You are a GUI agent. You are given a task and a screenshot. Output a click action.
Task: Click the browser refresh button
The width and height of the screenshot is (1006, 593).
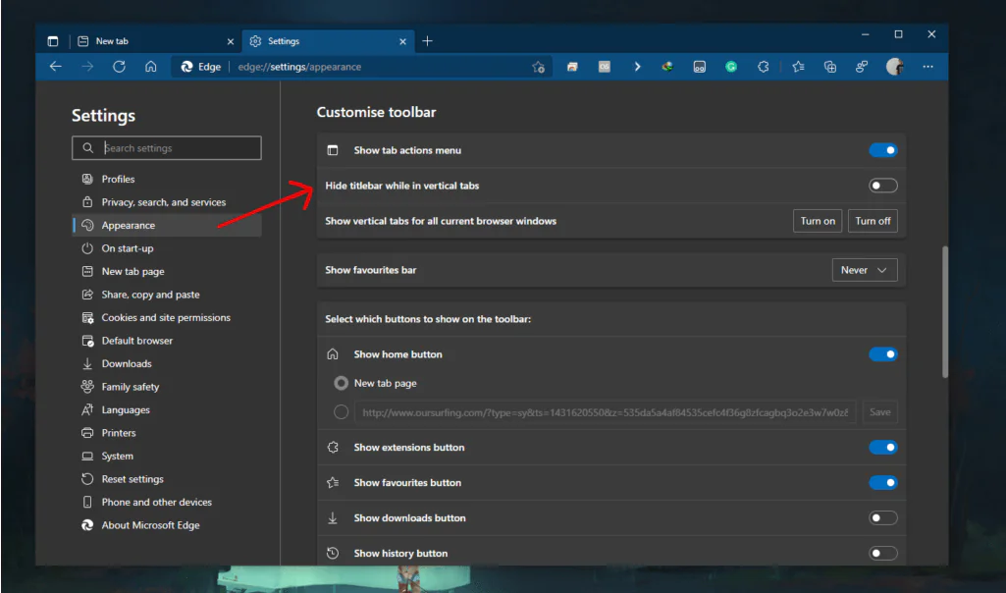coord(119,67)
